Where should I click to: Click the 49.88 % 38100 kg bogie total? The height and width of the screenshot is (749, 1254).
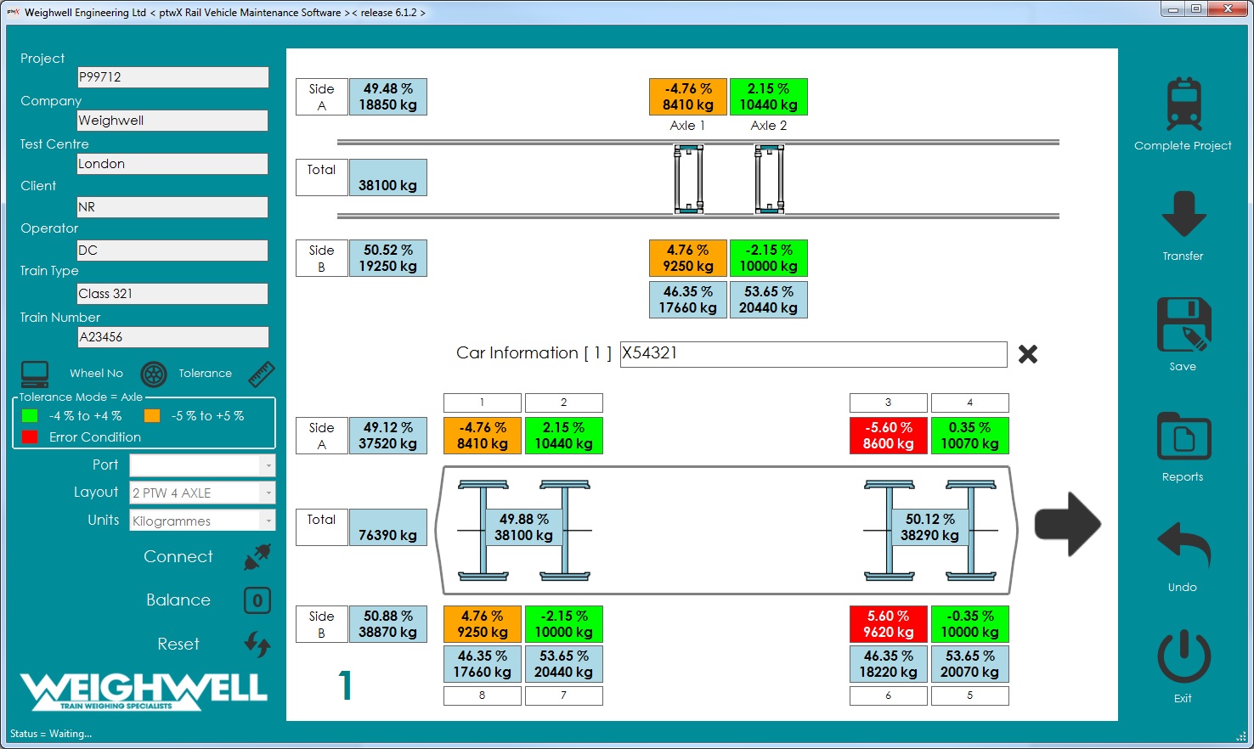523,527
